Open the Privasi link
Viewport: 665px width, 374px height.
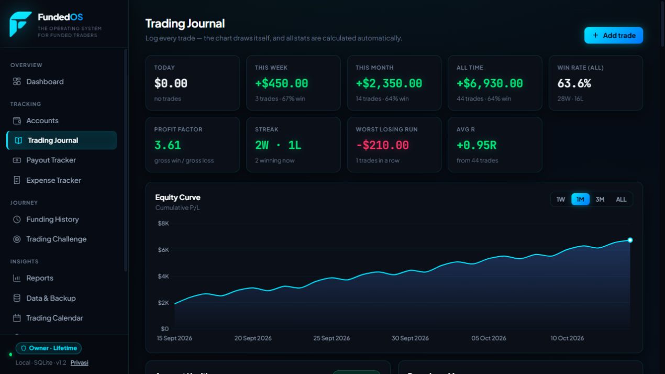80,362
